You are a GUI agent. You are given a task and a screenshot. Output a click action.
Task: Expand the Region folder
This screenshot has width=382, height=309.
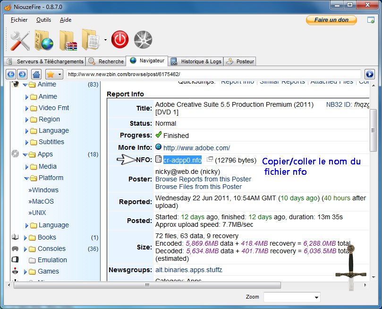tap(27, 120)
